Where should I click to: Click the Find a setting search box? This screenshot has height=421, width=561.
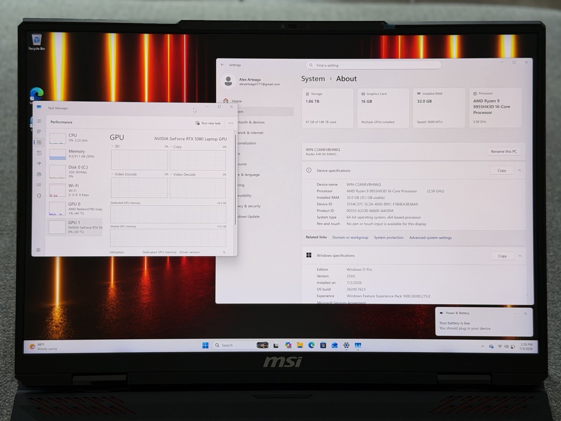click(373, 65)
